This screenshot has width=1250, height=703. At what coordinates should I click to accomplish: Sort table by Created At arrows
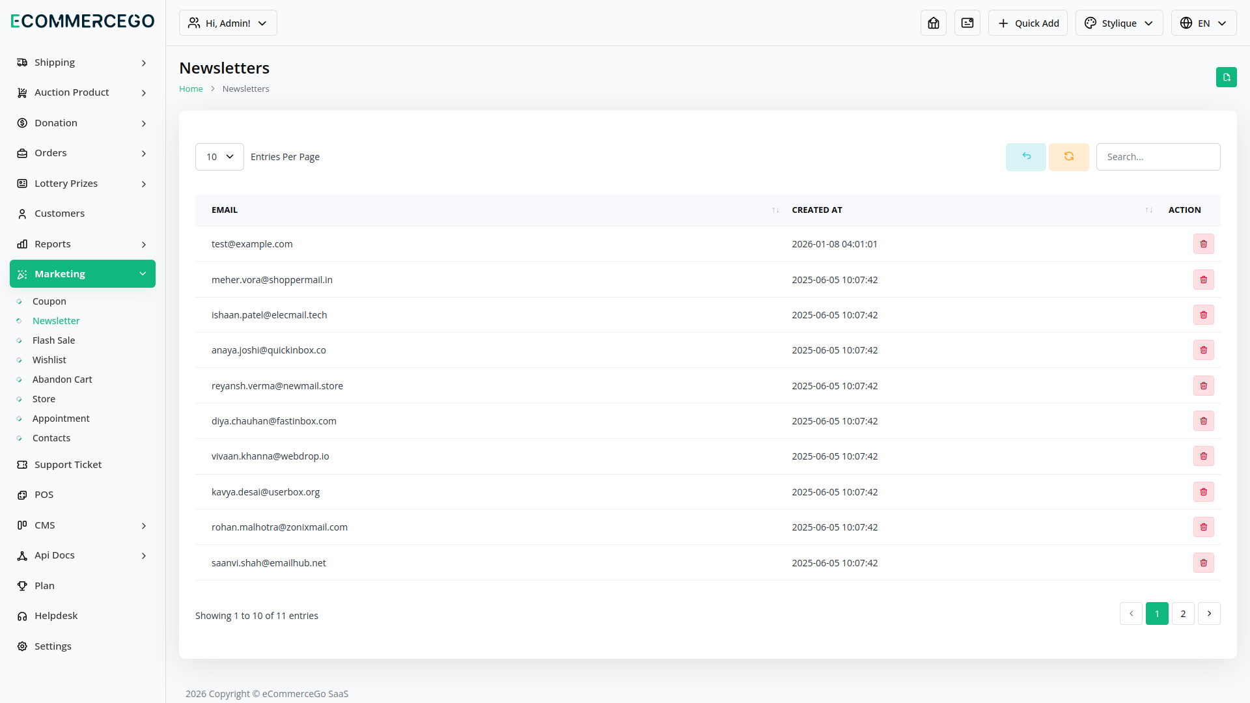pyautogui.click(x=1149, y=210)
